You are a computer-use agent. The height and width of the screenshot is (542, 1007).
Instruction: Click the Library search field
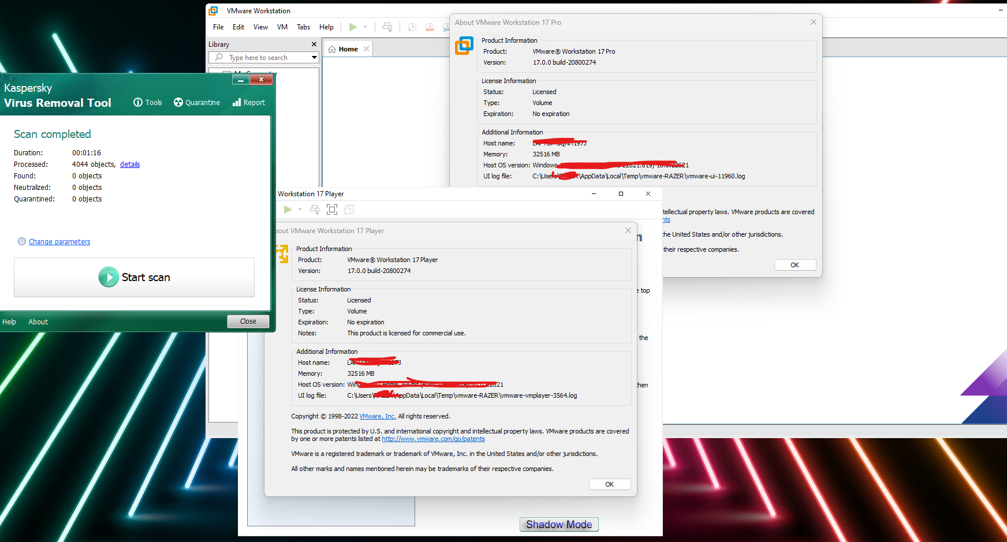(x=264, y=58)
